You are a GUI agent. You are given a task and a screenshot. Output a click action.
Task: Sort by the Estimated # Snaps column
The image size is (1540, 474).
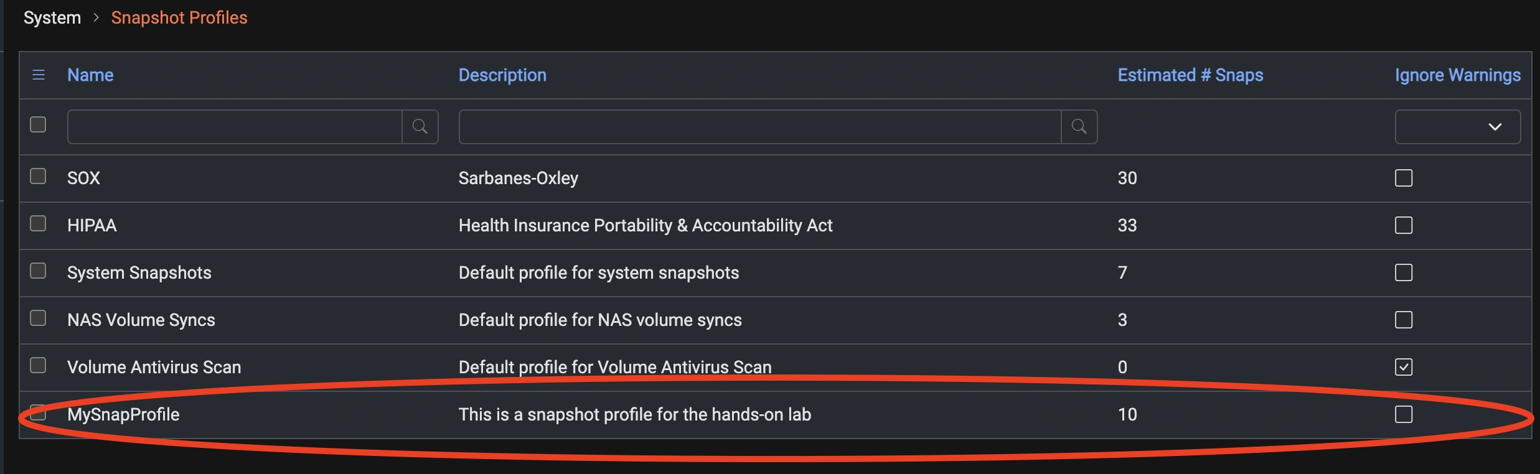pyautogui.click(x=1190, y=75)
